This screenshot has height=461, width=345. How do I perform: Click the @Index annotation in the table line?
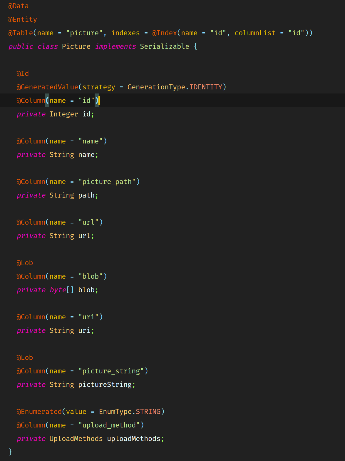165,33
